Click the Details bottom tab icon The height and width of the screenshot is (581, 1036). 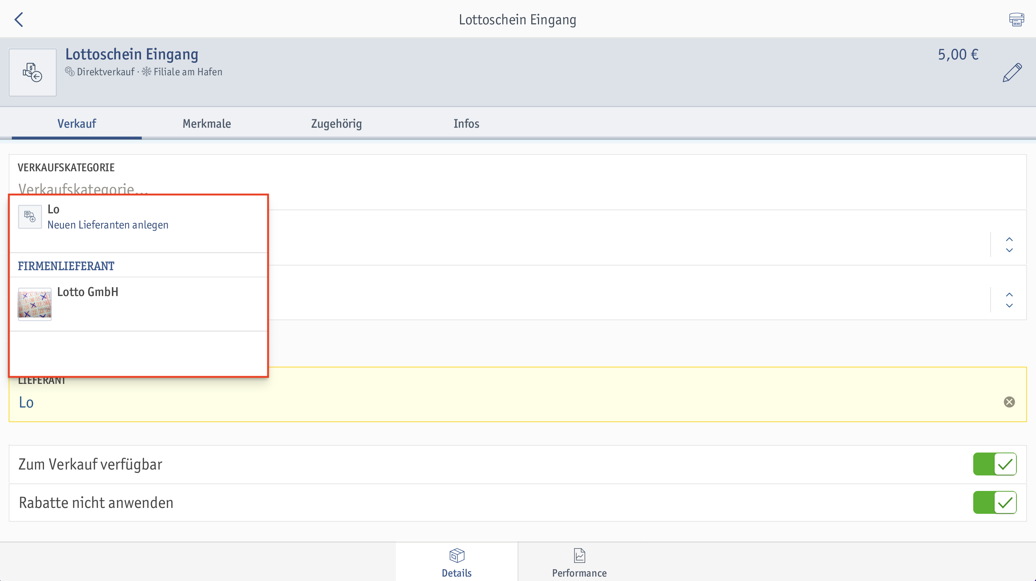(x=455, y=556)
